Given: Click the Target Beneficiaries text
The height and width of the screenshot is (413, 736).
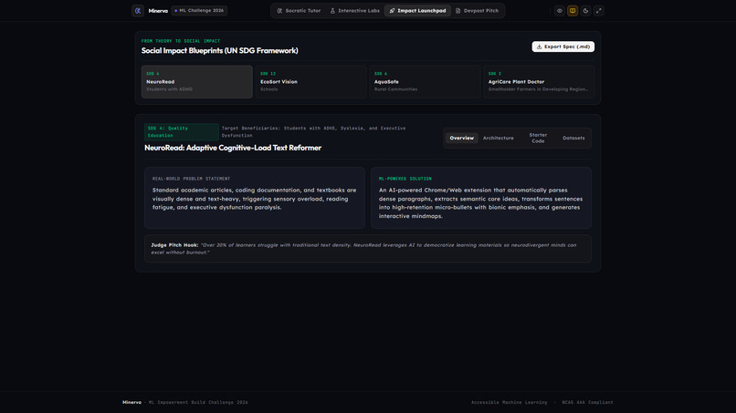Looking at the screenshot, I should [313, 131].
